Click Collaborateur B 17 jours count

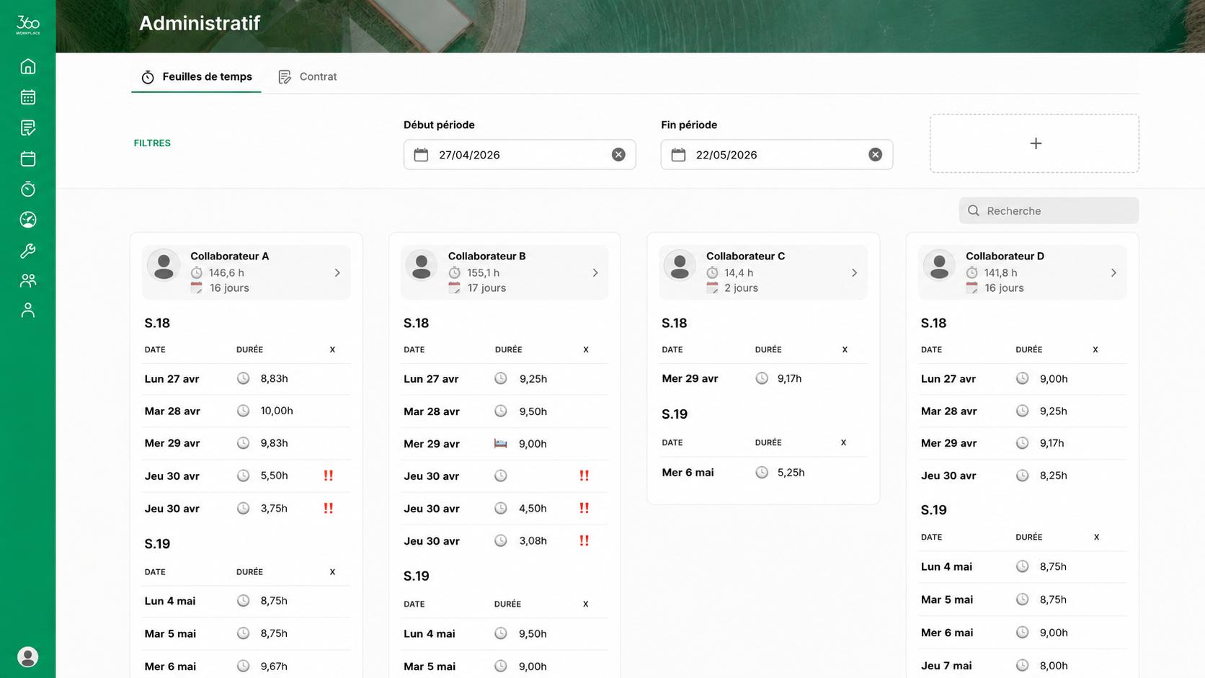click(486, 288)
